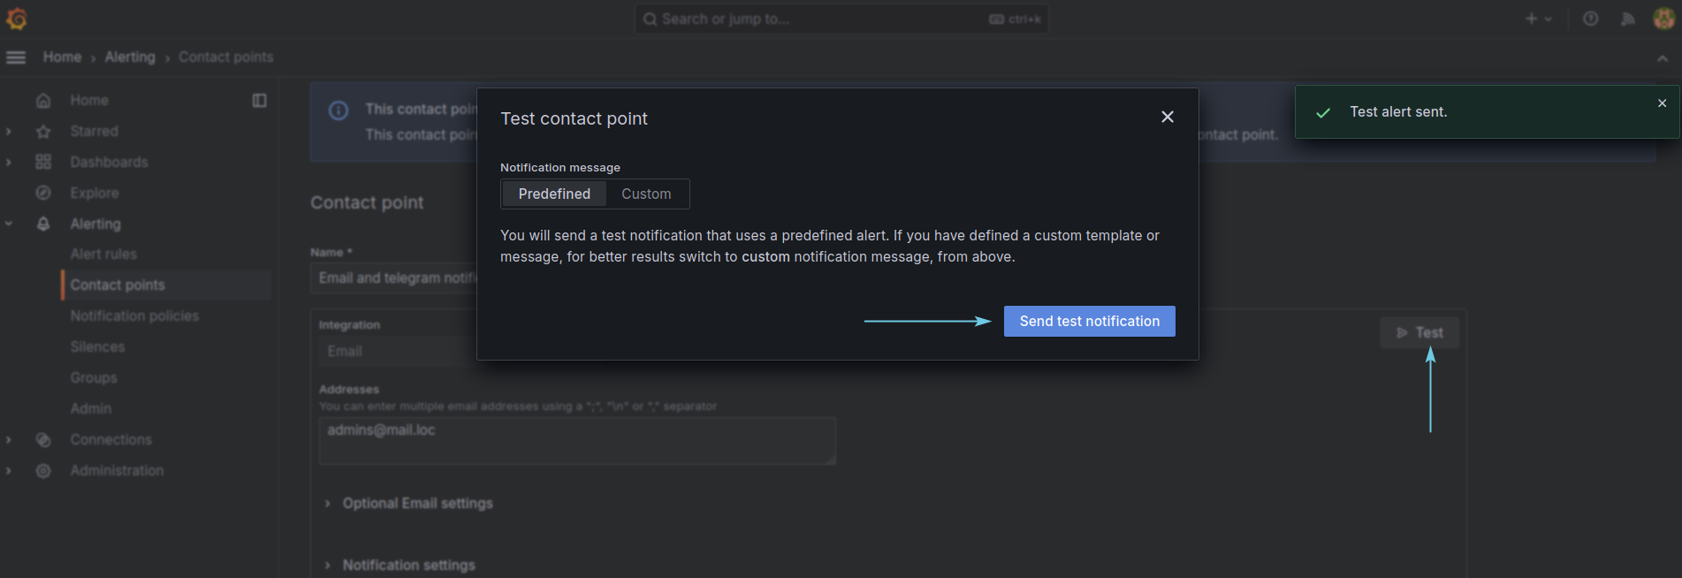Select the Custom notification message option
Viewport: 1682px width, 578px height.
646,194
